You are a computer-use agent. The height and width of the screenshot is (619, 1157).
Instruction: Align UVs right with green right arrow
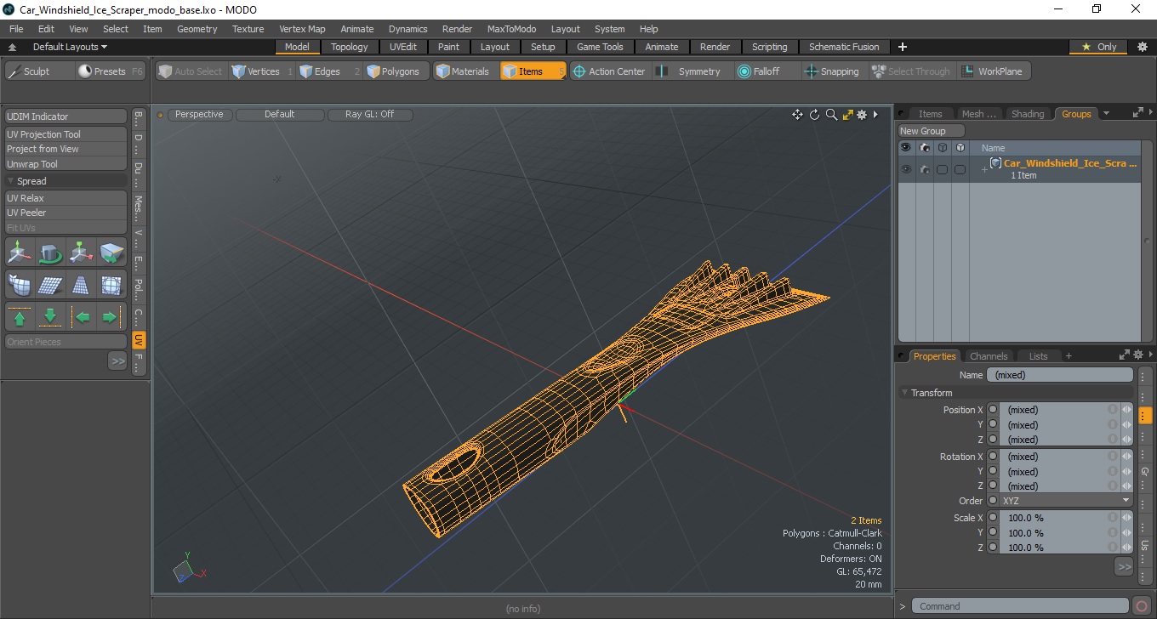[x=111, y=317]
